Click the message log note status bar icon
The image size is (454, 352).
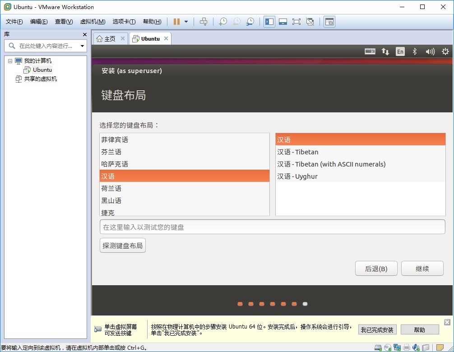(440, 347)
